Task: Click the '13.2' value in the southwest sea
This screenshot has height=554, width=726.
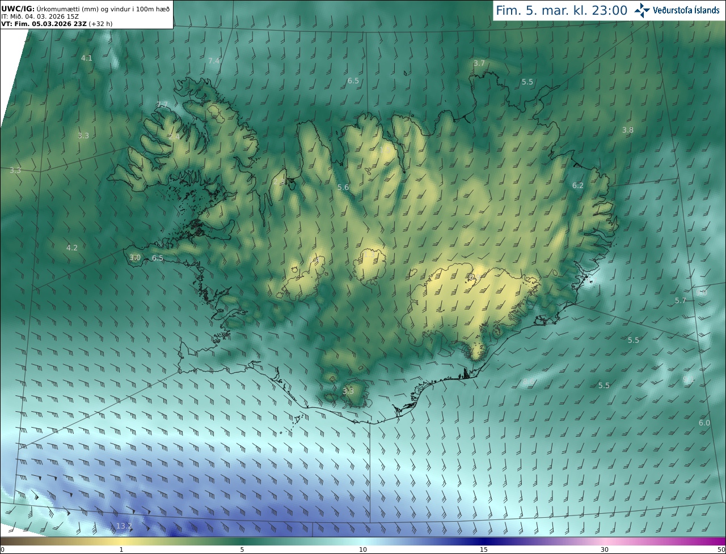Action: pyautogui.click(x=124, y=526)
